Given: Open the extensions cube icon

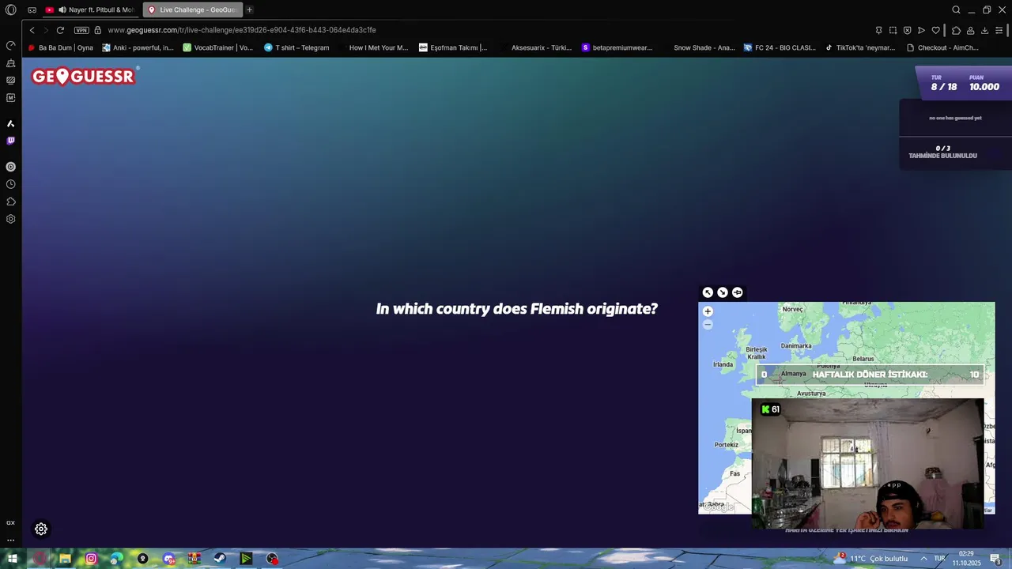Looking at the screenshot, I should point(956,30).
